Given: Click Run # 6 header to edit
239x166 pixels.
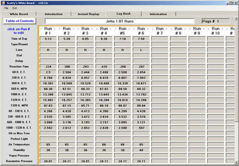Looking at the screenshot, I should coord(141,31).
